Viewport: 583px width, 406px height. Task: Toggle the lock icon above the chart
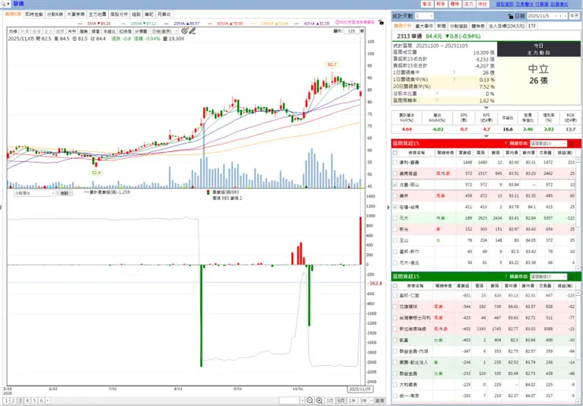click(x=381, y=22)
